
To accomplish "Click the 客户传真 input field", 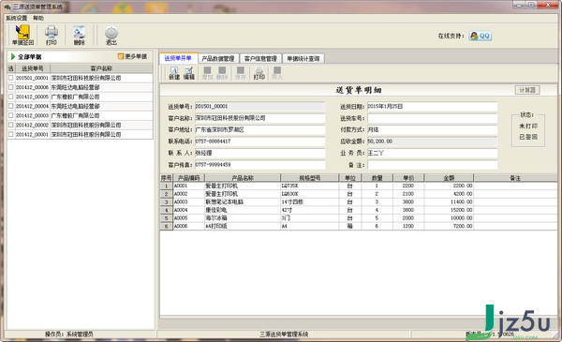I will pos(259,165).
